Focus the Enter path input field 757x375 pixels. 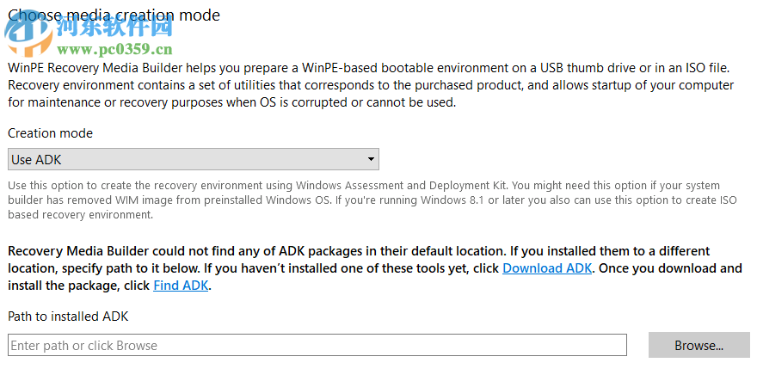click(317, 346)
